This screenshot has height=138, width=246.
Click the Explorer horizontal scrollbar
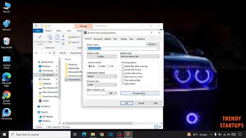tap(98, 123)
